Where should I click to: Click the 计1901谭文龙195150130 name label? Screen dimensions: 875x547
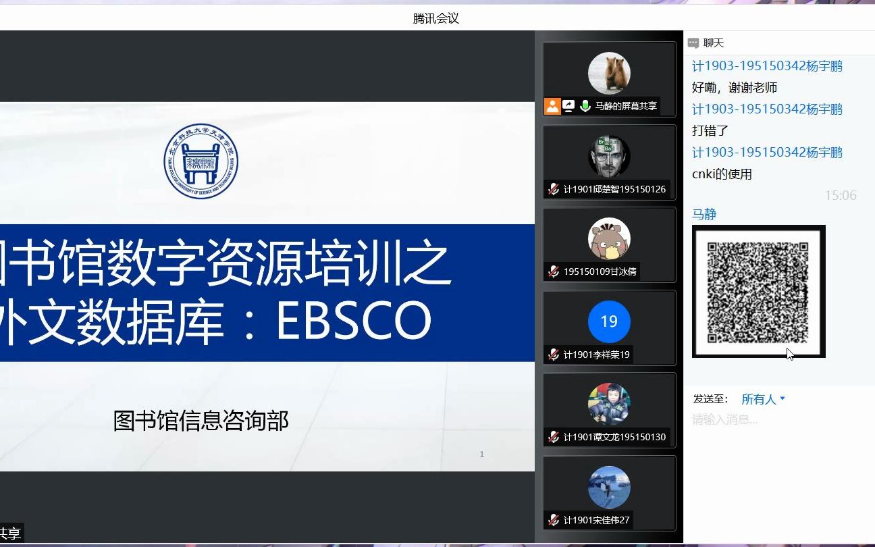615,437
